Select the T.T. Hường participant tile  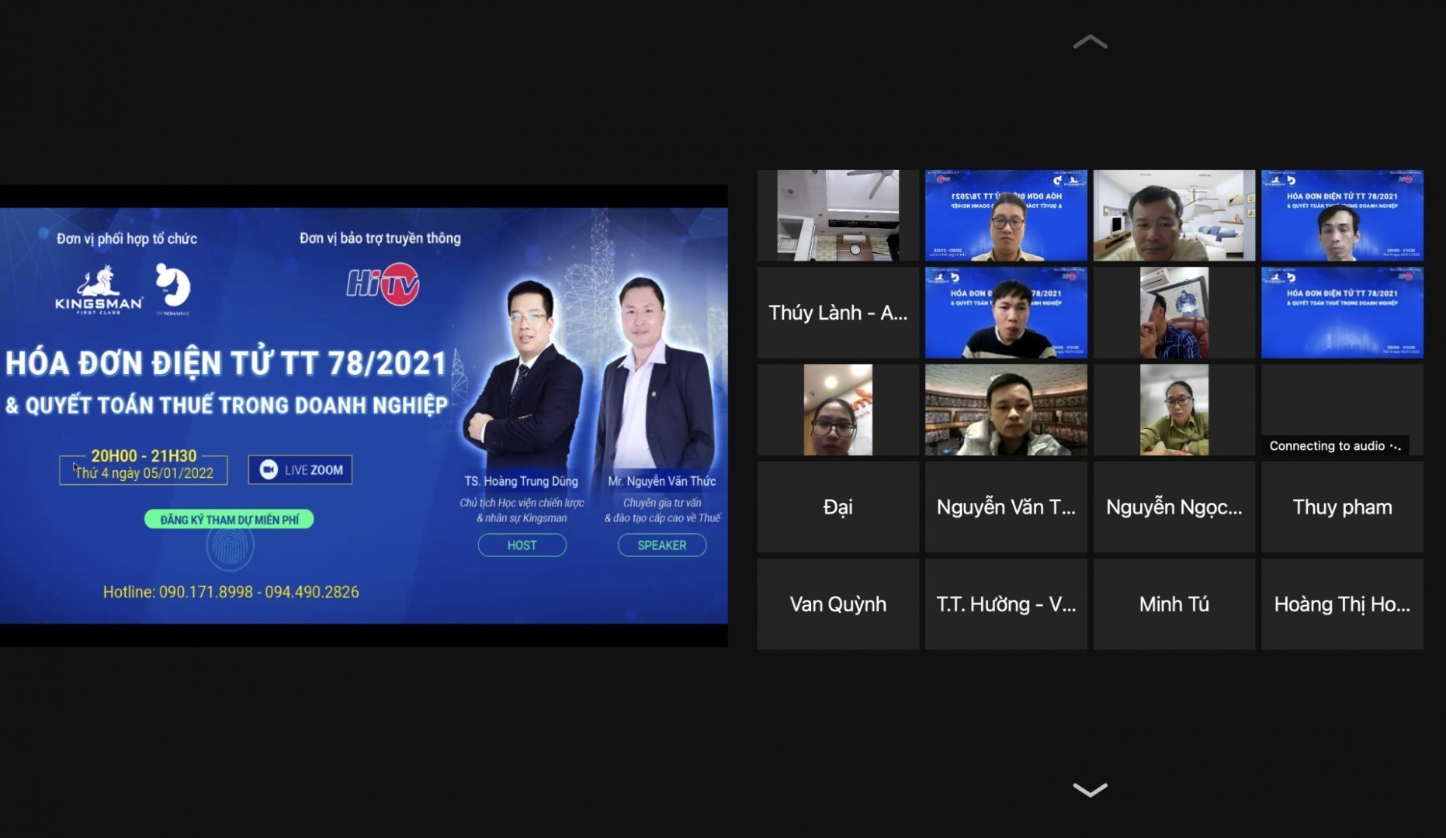(1006, 604)
